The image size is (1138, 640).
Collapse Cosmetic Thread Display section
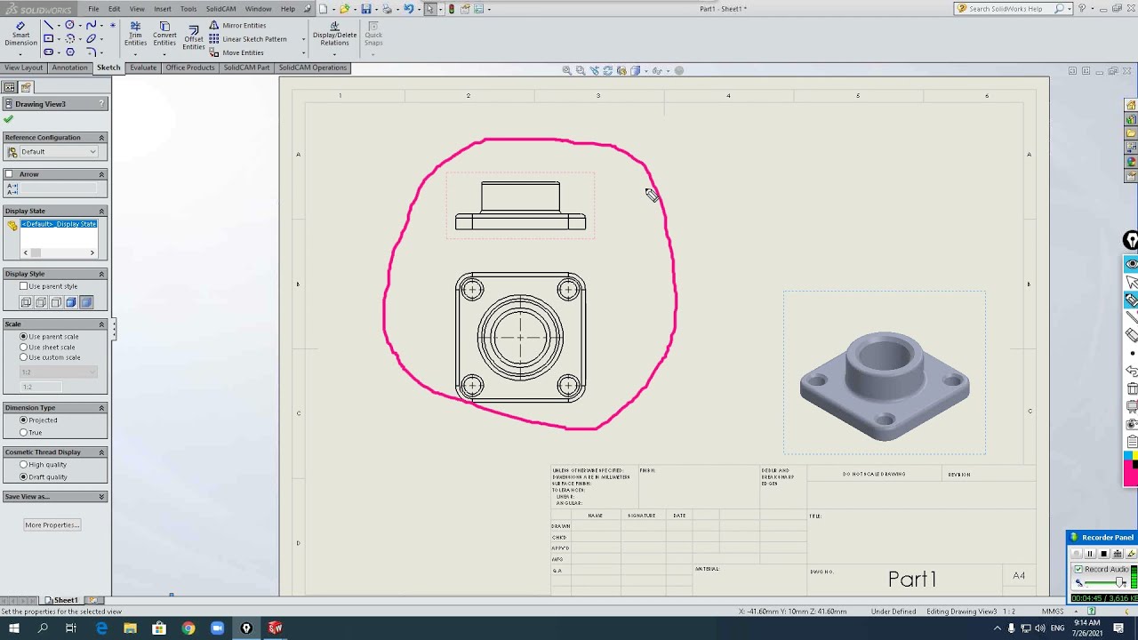101,452
